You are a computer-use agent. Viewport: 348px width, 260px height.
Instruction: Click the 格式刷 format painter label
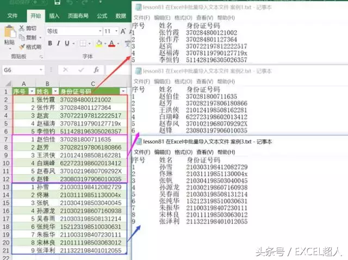pyautogui.click(x=34, y=47)
